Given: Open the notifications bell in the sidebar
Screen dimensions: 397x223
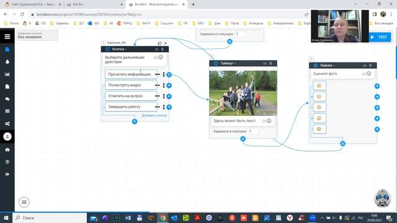Looking at the screenshot, I should pyautogui.click(x=7, y=62).
